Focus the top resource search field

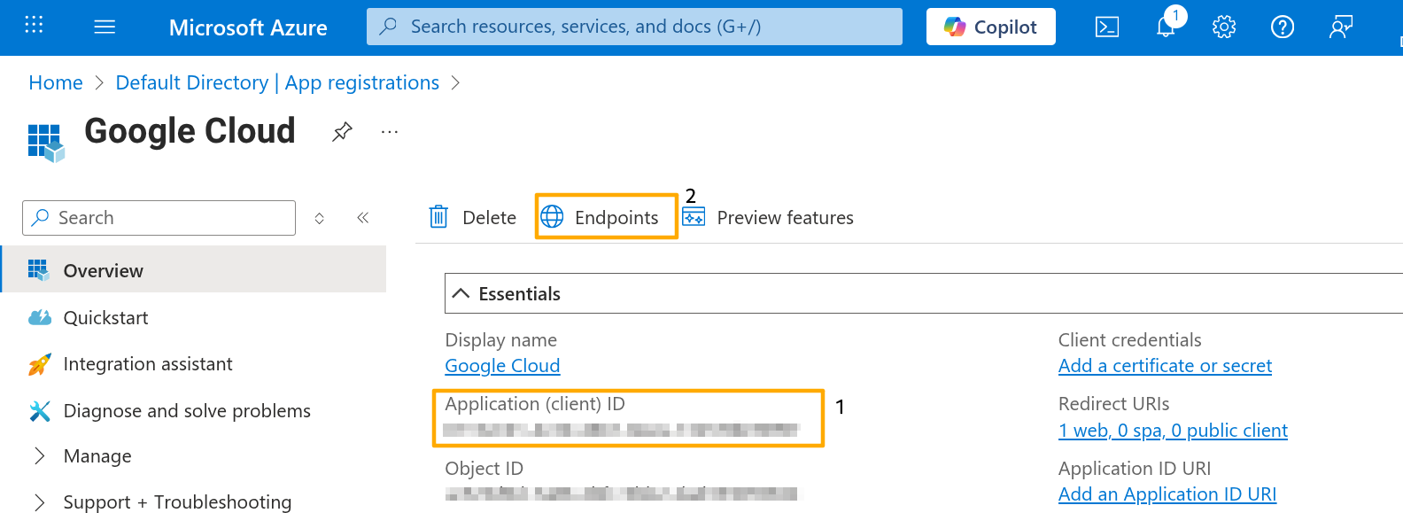[634, 27]
